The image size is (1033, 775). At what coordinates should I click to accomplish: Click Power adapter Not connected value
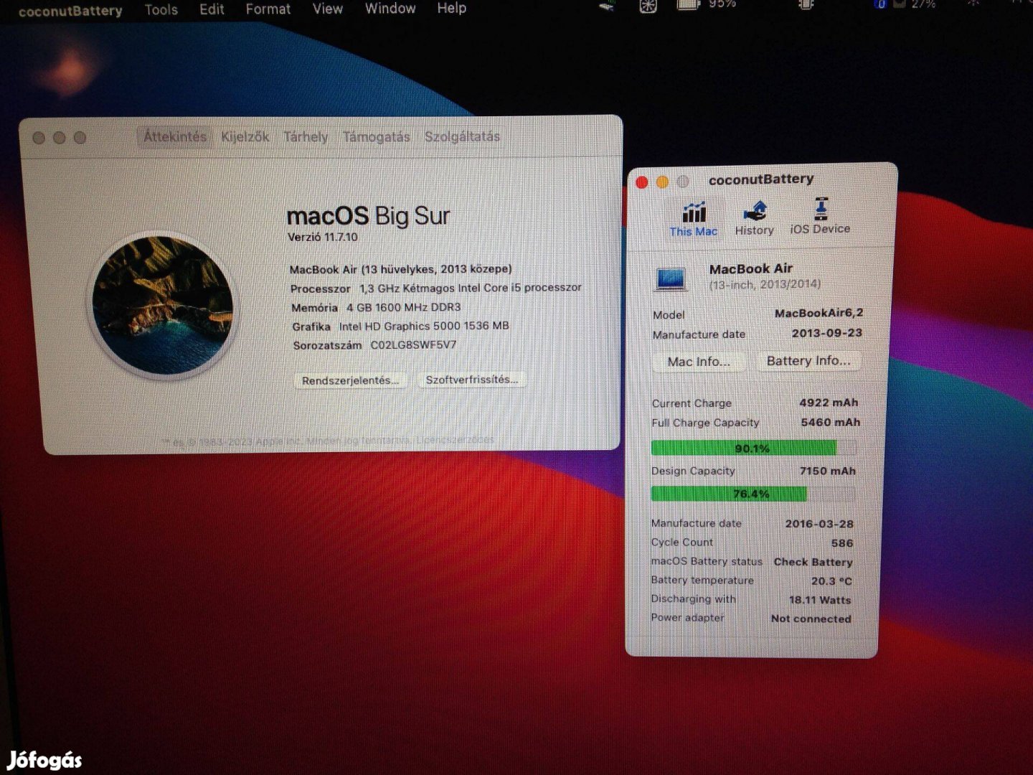pyautogui.click(x=811, y=619)
